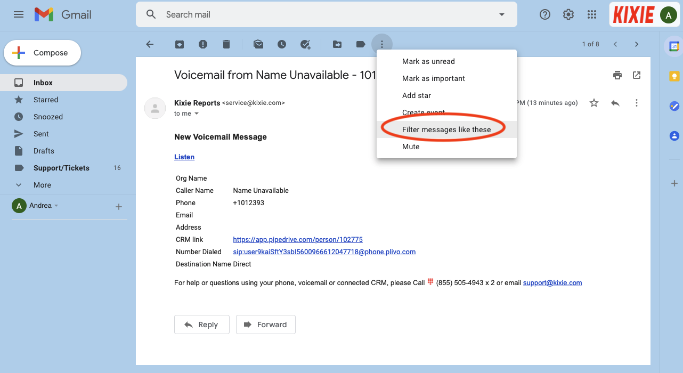Click the sip plivo.com number link
This screenshot has width=683, height=373.
coord(324,252)
